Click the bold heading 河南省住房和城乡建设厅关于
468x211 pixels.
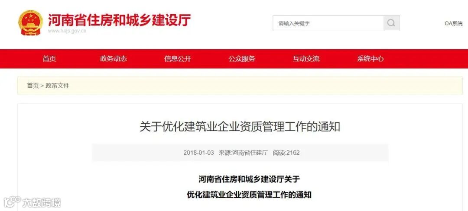pos(249,179)
